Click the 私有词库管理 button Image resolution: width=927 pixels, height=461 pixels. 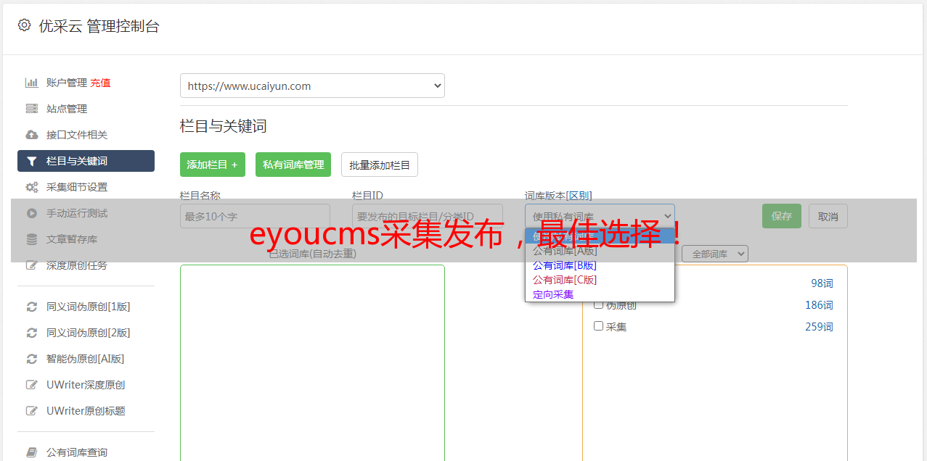[293, 165]
